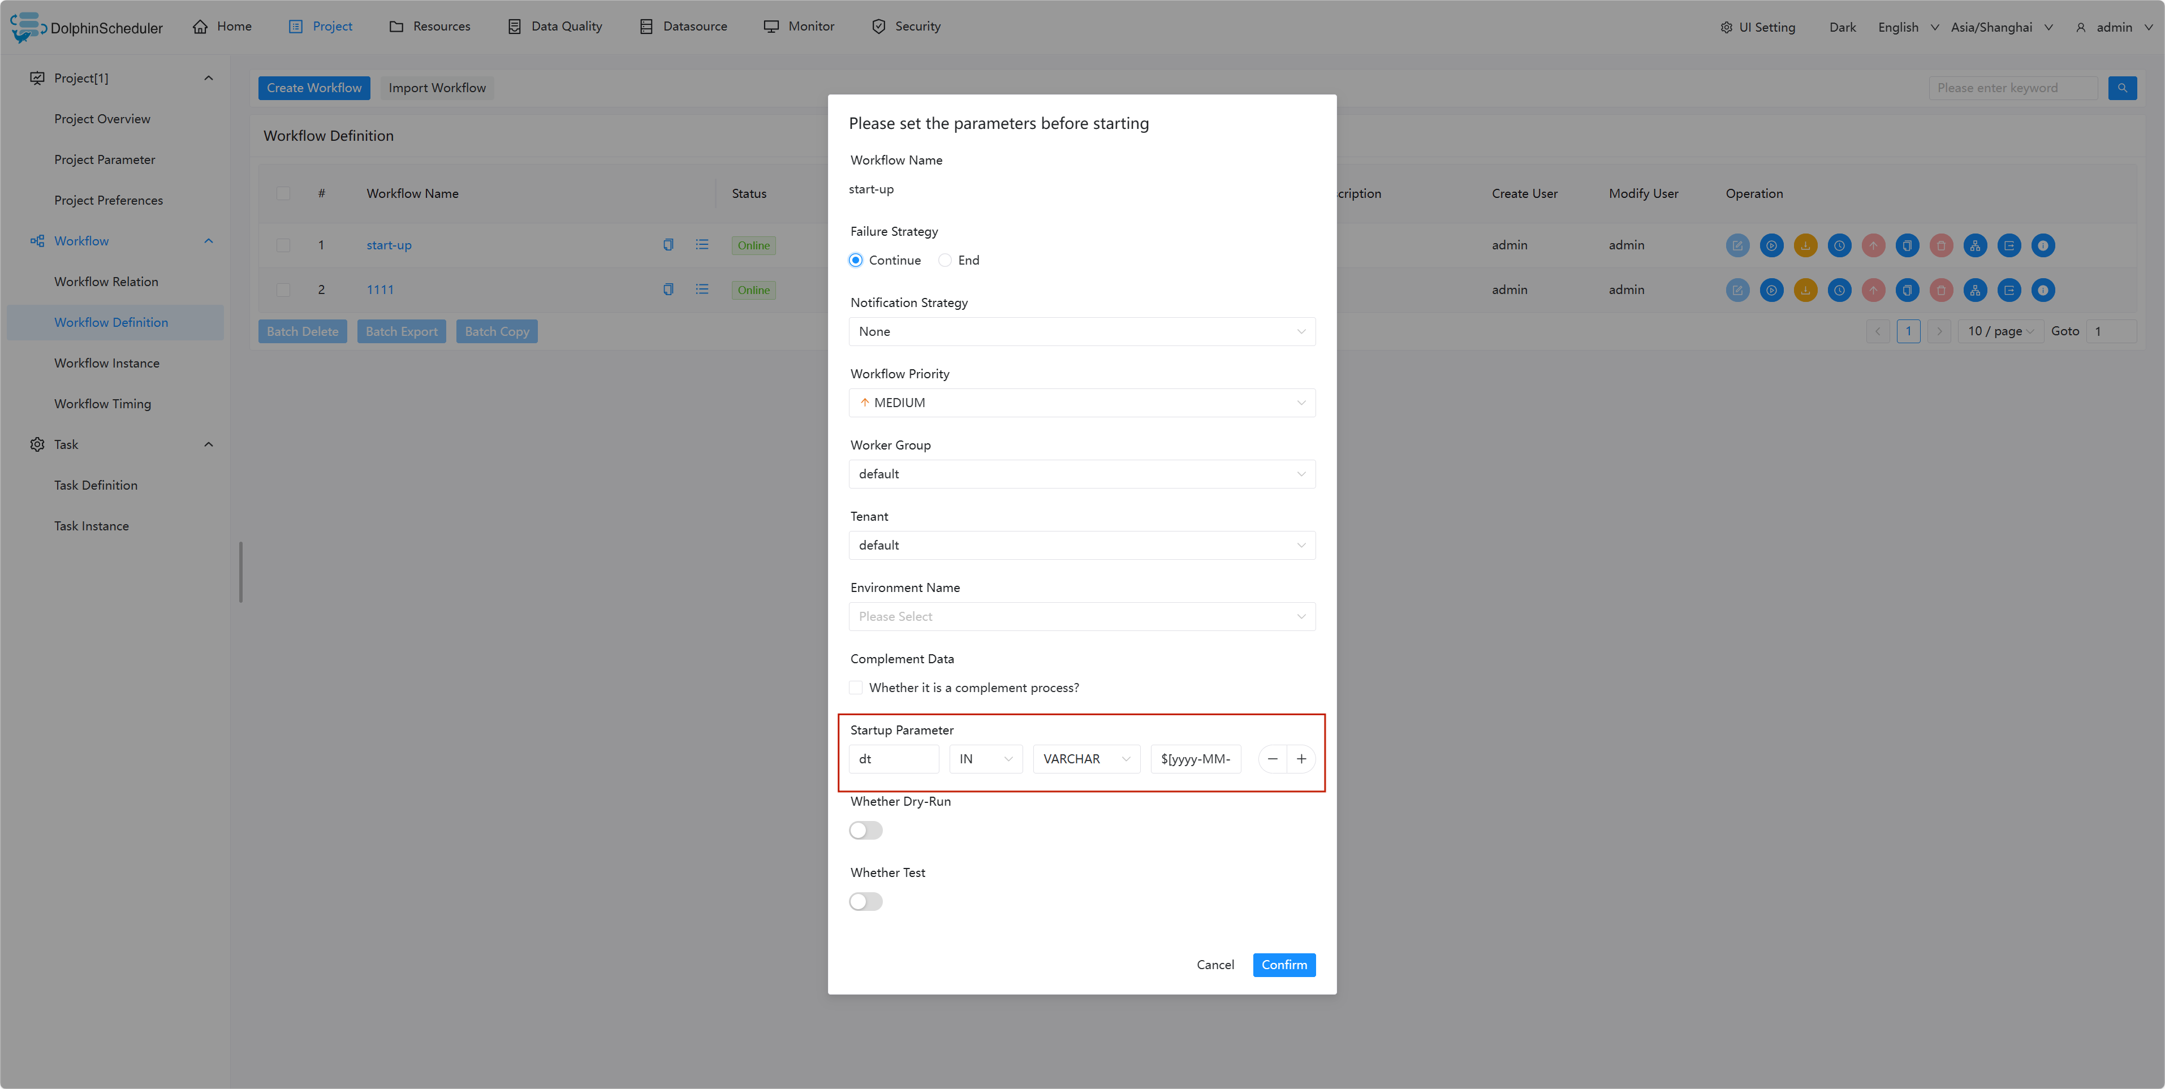Open the Datasource menu in the top bar
2165x1089 pixels.
point(683,27)
